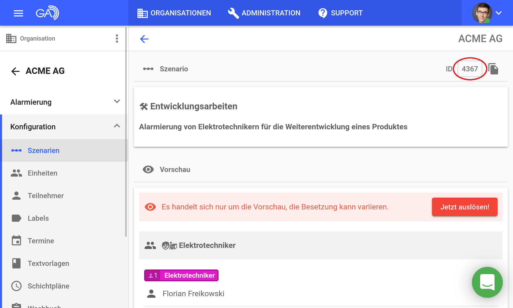This screenshot has height=308, width=513.
Task: Select the Szenarien sidebar icon
Action: 16,151
